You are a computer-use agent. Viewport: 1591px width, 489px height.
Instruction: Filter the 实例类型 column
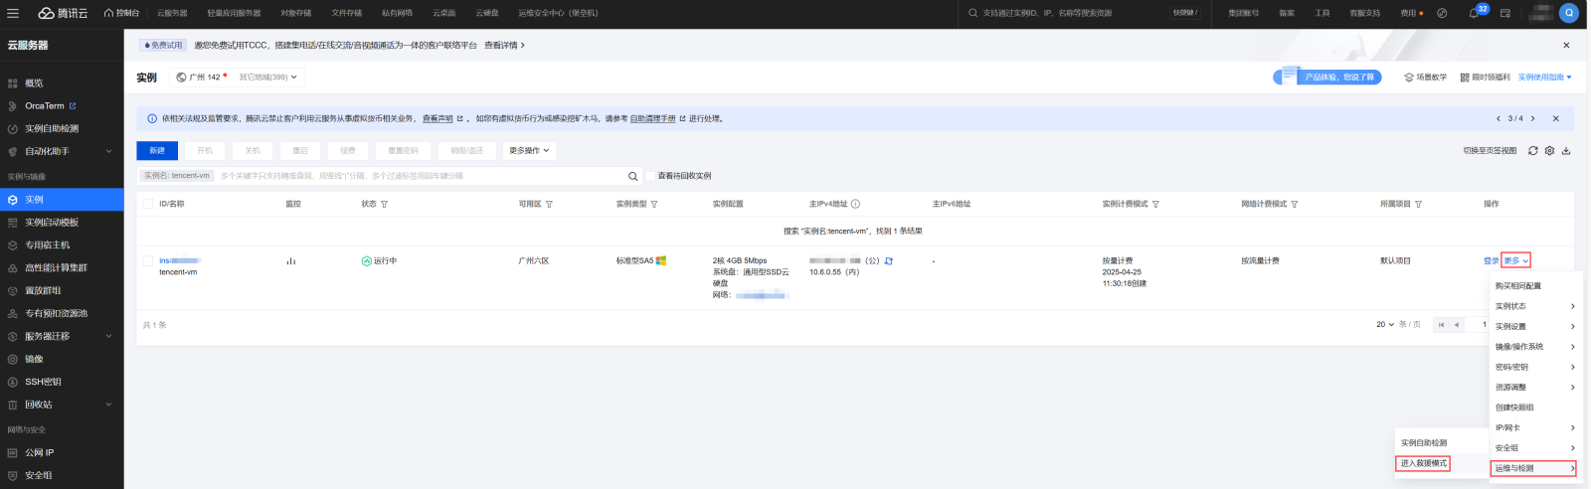click(x=654, y=204)
